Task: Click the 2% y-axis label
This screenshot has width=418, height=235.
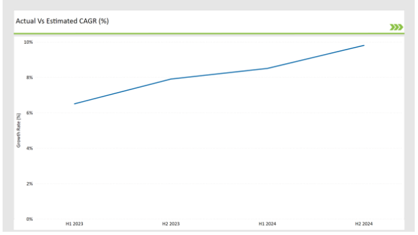Action: pos(30,183)
